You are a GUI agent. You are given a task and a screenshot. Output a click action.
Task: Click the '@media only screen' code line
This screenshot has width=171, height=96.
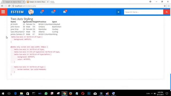click(x=29, y=47)
